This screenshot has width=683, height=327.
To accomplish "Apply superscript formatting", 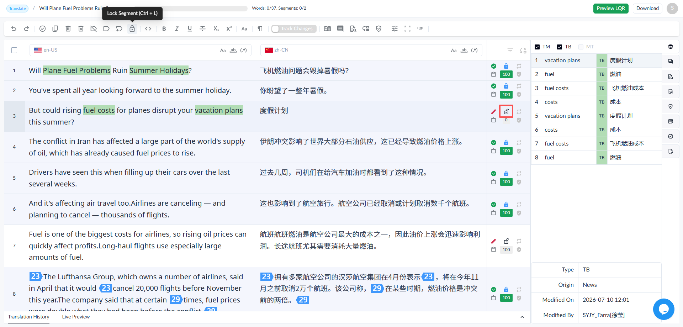I will [229, 29].
